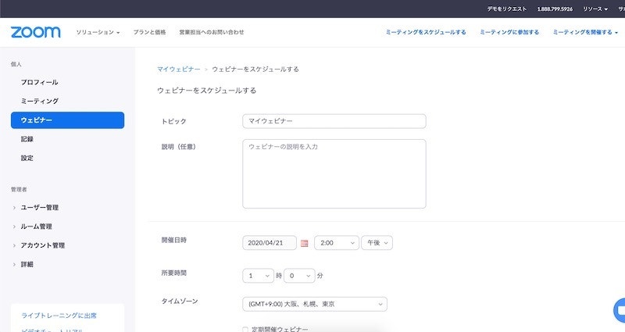625x332 pixels.
Task: Open the duration minutes dropdown
Action: click(x=298, y=276)
